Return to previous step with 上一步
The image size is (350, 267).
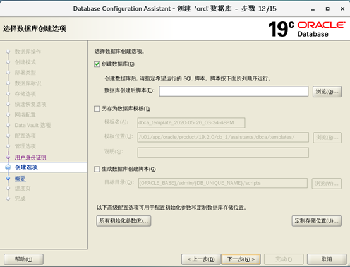[x=201, y=259]
